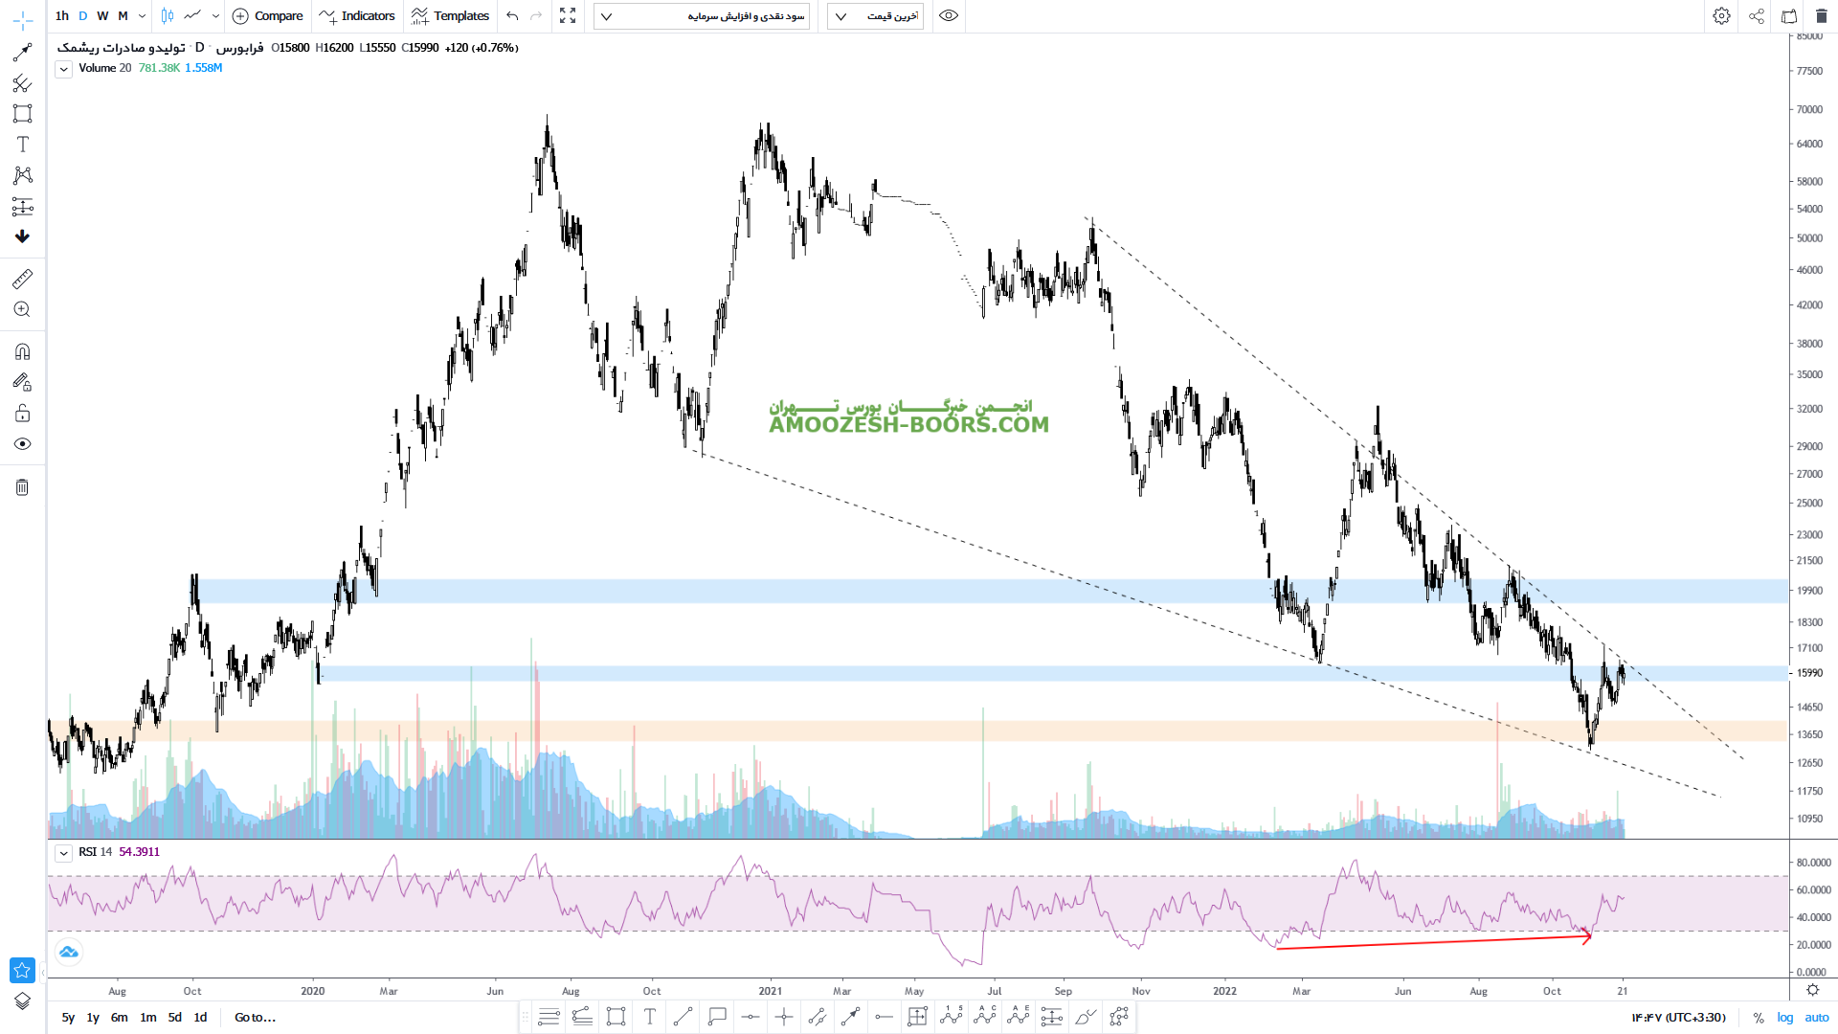
Task: Select the Text tool in left sidebar
Action: pyautogui.click(x=22, y=145)
